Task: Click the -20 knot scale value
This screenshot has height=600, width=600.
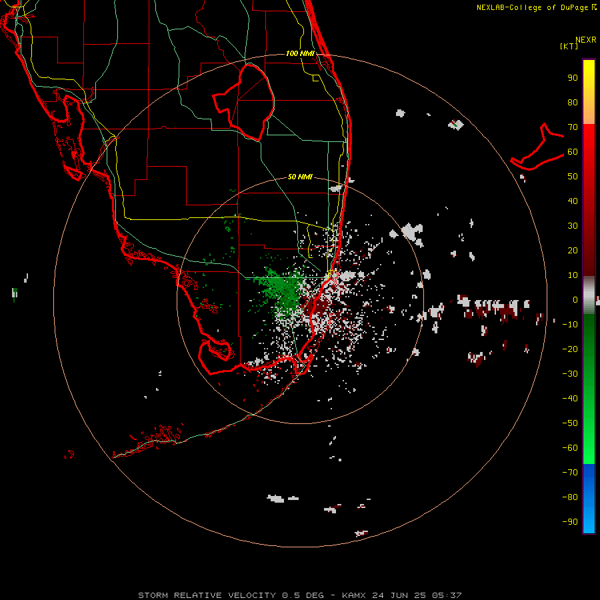Action: pos(570,349)
